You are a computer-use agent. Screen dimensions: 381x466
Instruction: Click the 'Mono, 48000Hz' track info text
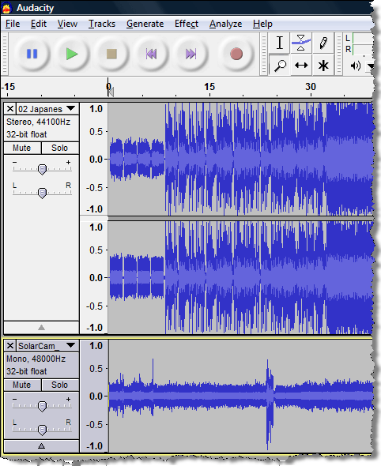[x=36, y=359]
